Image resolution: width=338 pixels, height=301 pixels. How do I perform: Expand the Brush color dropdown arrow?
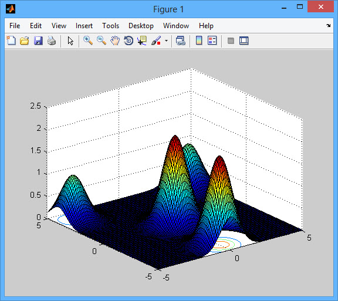pyautogui.click(x=166, y=40)
